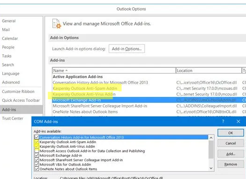This screenshot has height=179, width=246.
Task: Click ONBttnOL.dll location cell
Action: 206,112
